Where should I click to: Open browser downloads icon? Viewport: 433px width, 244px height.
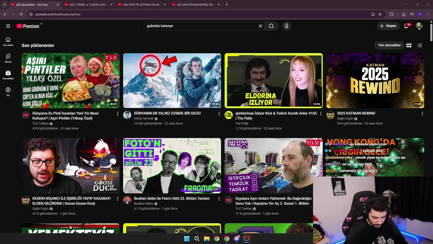point(404,14)
